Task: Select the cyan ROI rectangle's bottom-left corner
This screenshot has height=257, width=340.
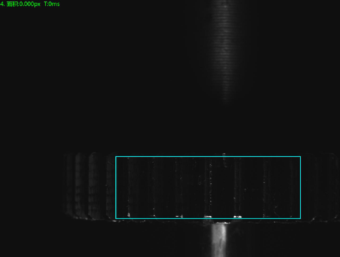Action: pos(116,219)
